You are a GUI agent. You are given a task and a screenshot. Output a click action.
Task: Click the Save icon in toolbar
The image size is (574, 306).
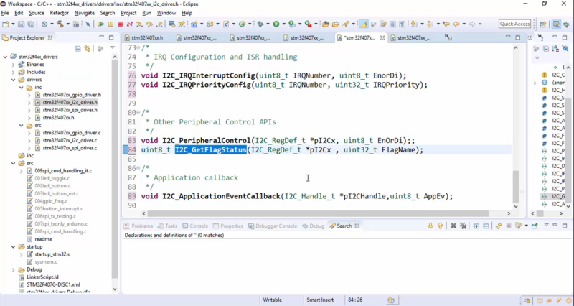pos(20,24)
